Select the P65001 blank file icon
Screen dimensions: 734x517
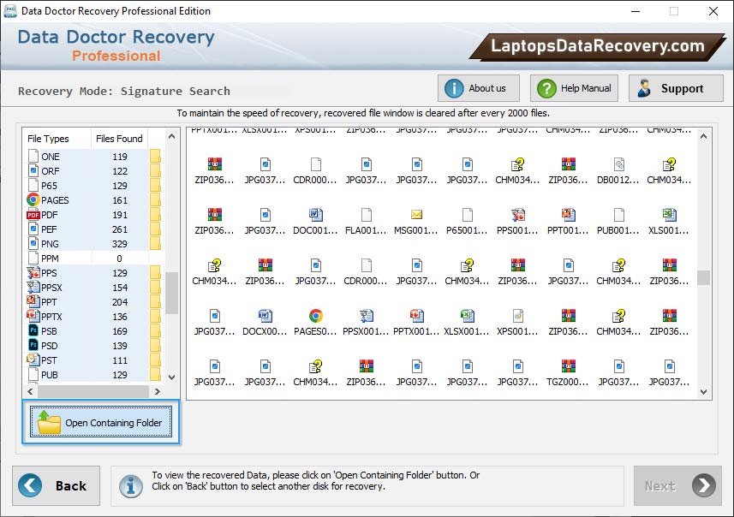pos(467,214)
